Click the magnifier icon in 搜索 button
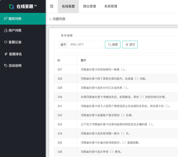 pos(109,44)
